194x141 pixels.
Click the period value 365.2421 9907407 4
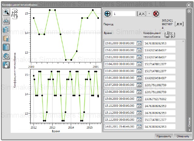(x=167, y=24)
